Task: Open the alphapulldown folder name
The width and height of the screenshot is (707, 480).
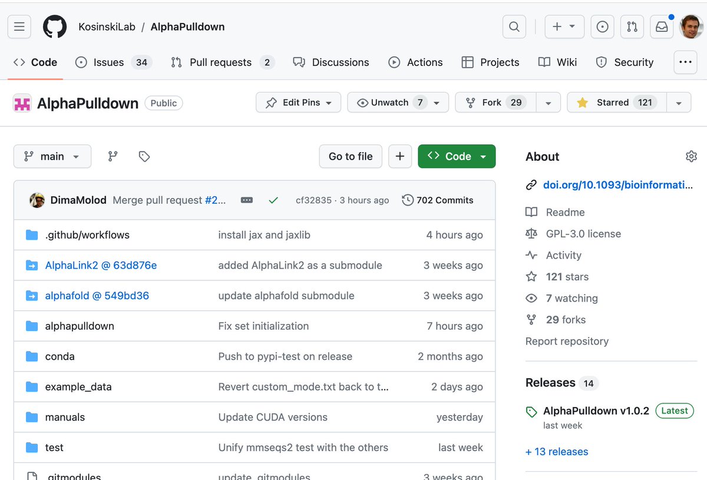Action: pyautogui.click(x=80, y=326)
